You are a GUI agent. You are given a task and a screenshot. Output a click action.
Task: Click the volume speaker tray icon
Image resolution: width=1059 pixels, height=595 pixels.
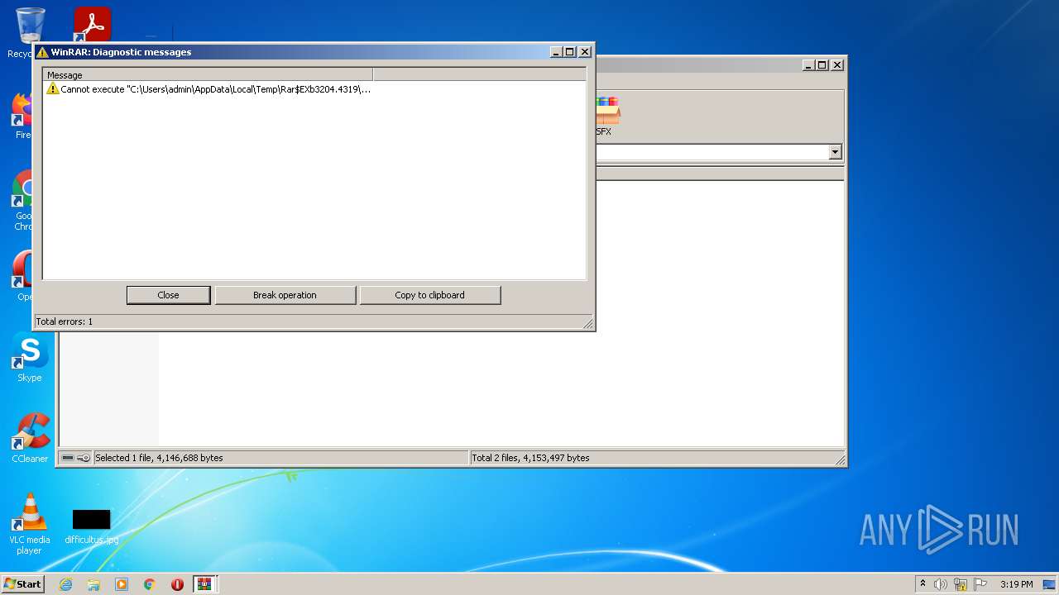tap(941, 584)
